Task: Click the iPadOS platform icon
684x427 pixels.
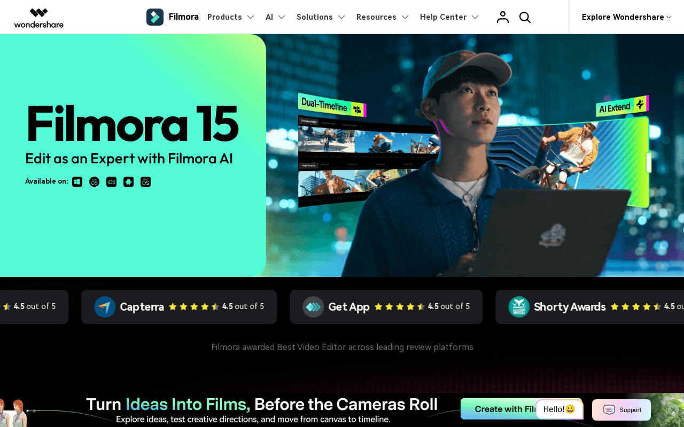Action: coord(146,182)
